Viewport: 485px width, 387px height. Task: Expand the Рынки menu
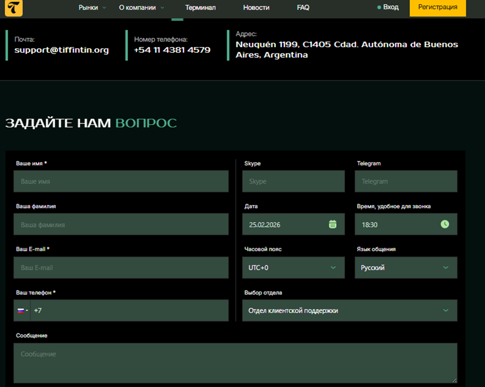click(x=92, y=7)
